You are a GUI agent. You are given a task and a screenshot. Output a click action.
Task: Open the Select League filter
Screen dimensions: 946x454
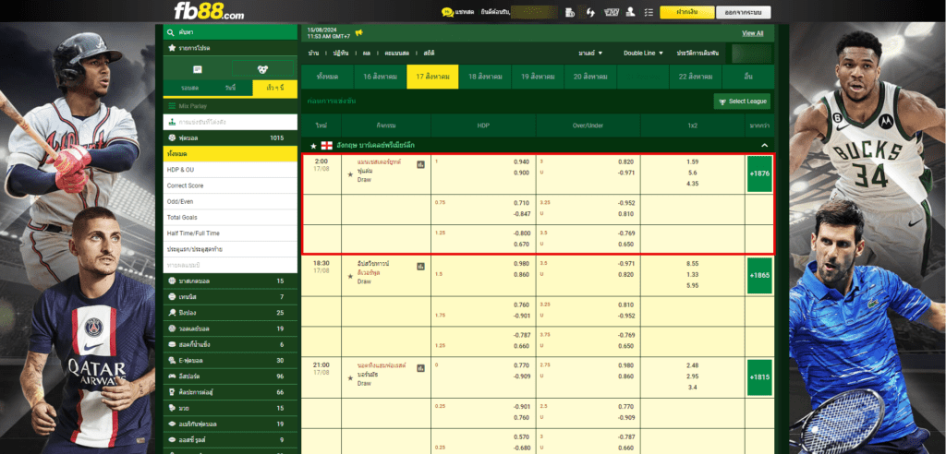tap(742, 102)
